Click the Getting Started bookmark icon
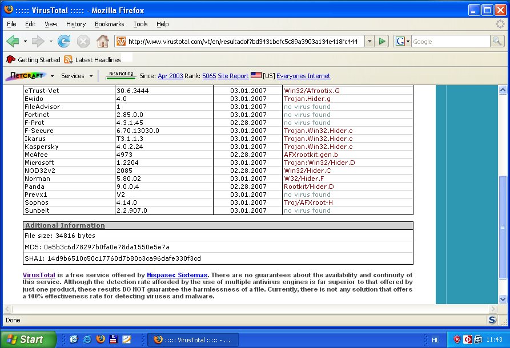510x348 pixels. click(x=11, y=59)
